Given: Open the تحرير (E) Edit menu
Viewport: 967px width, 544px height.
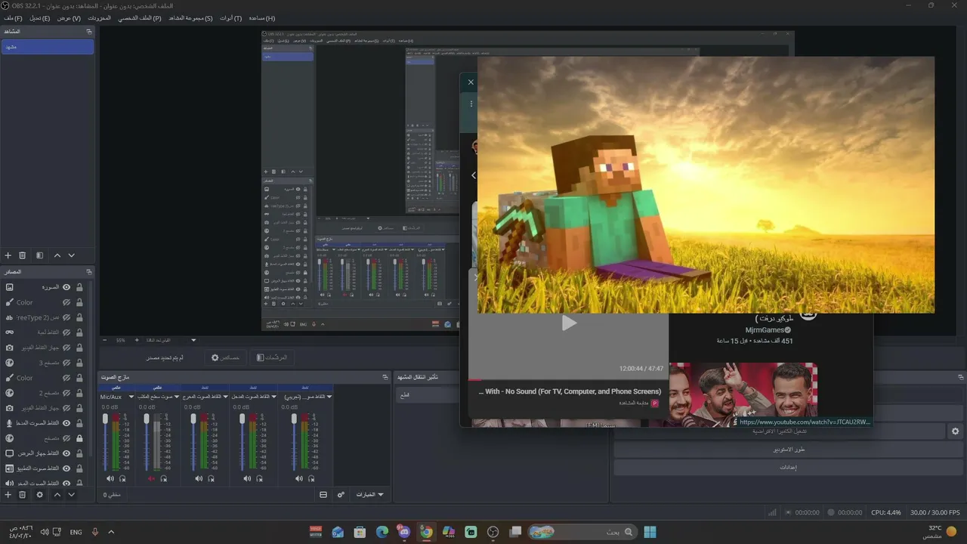Looking at the screenshot, I should [39, 18].
